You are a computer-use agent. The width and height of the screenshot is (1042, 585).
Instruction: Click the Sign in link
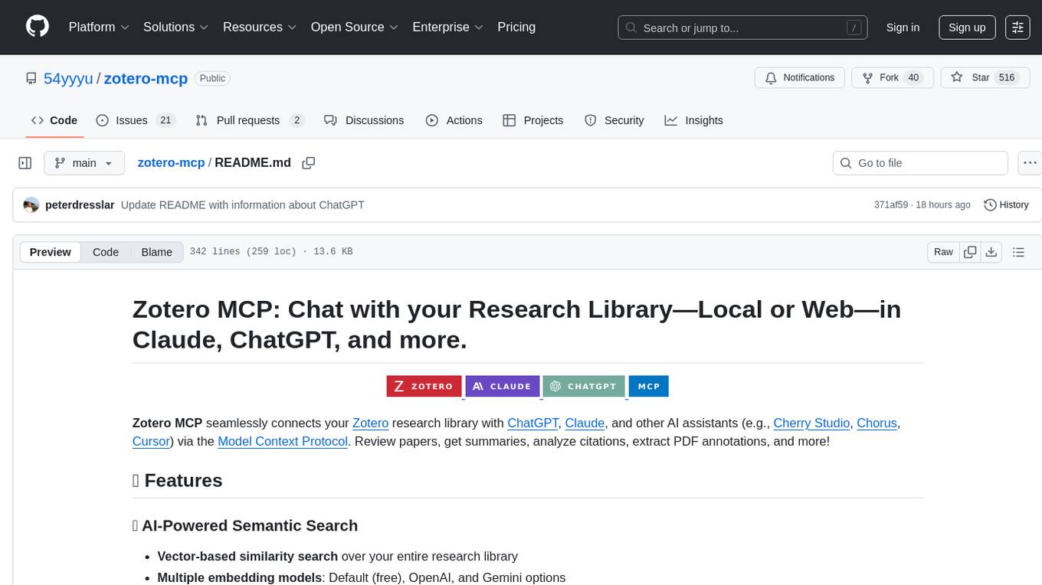pos(903,28)
